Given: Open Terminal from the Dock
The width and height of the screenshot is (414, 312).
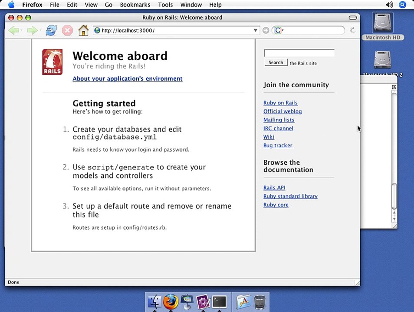Looking at the screenshot, I should [x=220, y=302].
